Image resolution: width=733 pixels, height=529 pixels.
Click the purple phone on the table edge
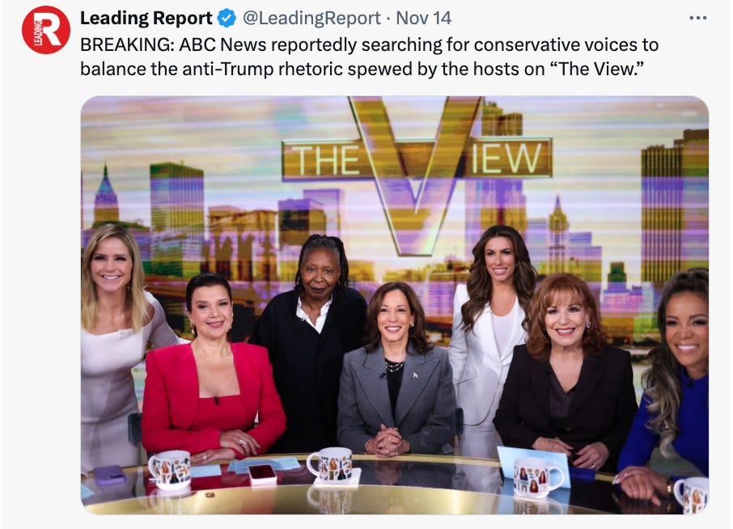click(x=109, y=476)
